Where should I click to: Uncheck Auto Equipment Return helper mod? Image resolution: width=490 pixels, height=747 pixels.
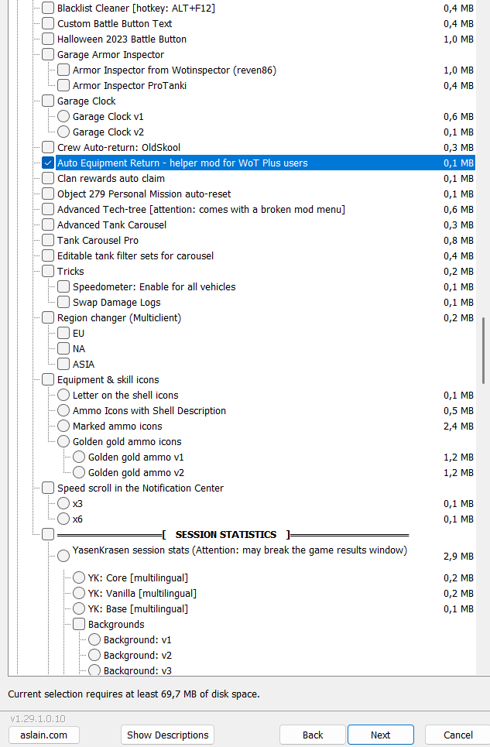(48, 163)
